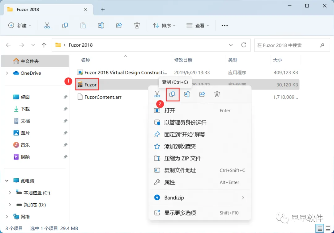The width and height of the screenshot is (334, 233).
Task: Select 复制文件地址 menu entry
Action: pos(199,170)
